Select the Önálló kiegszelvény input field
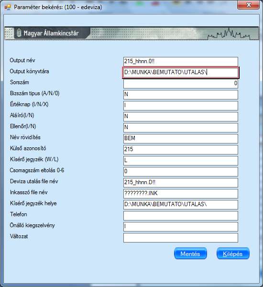The height and width of the screenshot is (287, 263). pos(181,227)
